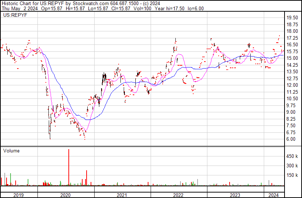Click the 6.75 price axis label
The image size is (302, 198).
coord(291,133)
